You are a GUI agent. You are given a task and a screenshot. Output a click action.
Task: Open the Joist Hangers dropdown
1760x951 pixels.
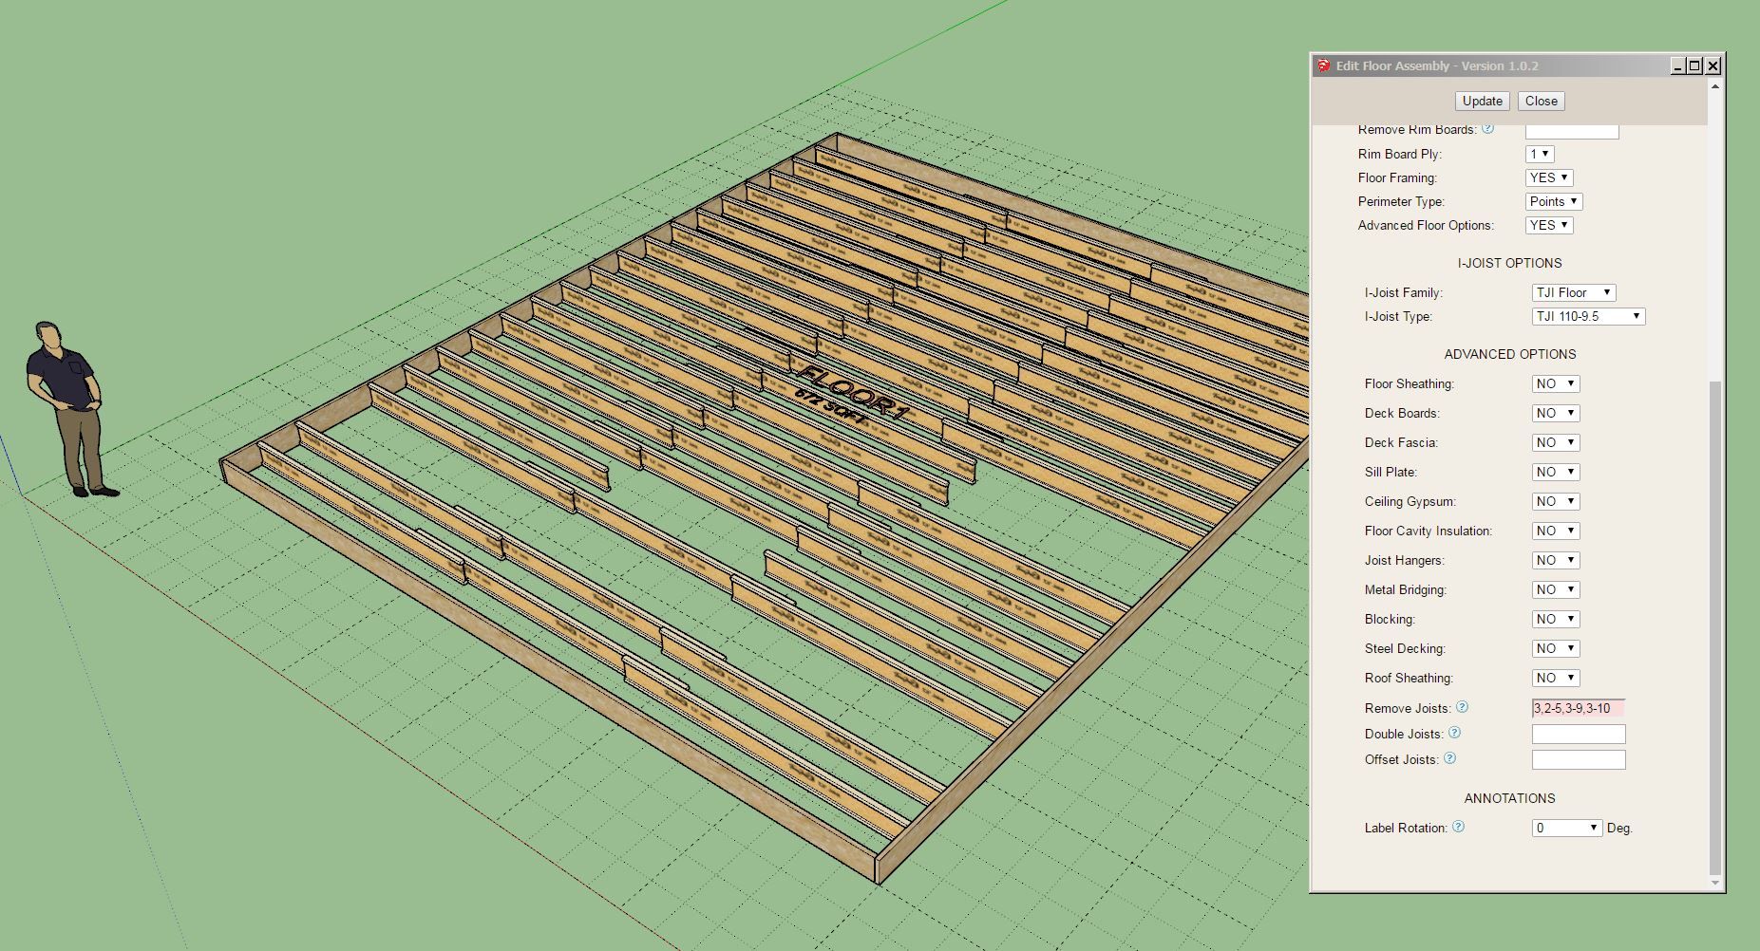[1555, 560]
